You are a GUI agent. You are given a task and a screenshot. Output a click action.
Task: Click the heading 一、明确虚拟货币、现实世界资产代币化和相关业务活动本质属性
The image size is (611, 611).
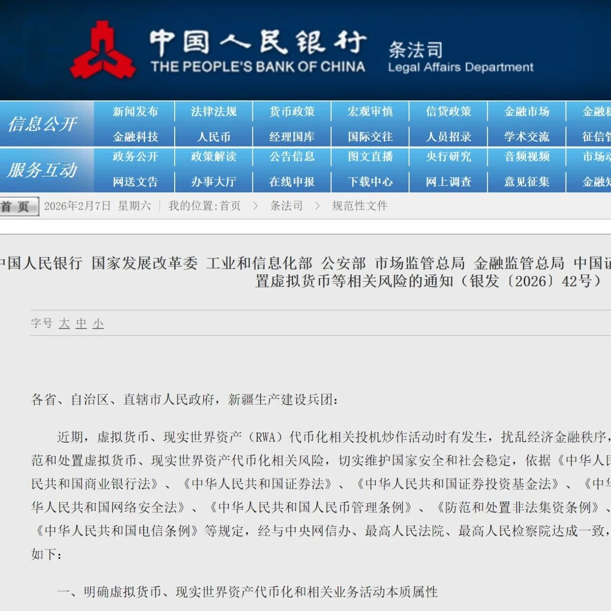[x=247, y=592]
